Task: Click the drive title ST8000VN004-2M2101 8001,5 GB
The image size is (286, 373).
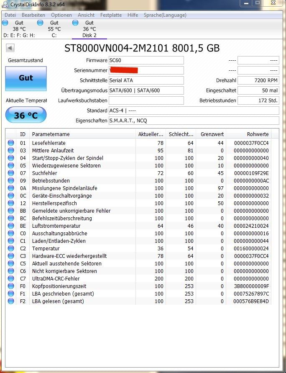Action: coord(142,48)
